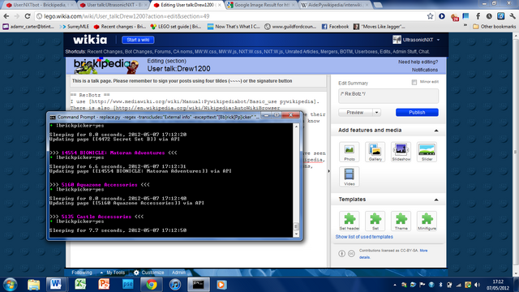Insert a Photo into the article
This screenshot has height=292, width=519.
350,152
